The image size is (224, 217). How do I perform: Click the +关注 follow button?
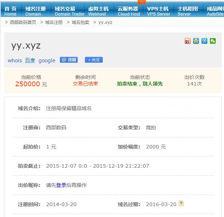[94, 60]
